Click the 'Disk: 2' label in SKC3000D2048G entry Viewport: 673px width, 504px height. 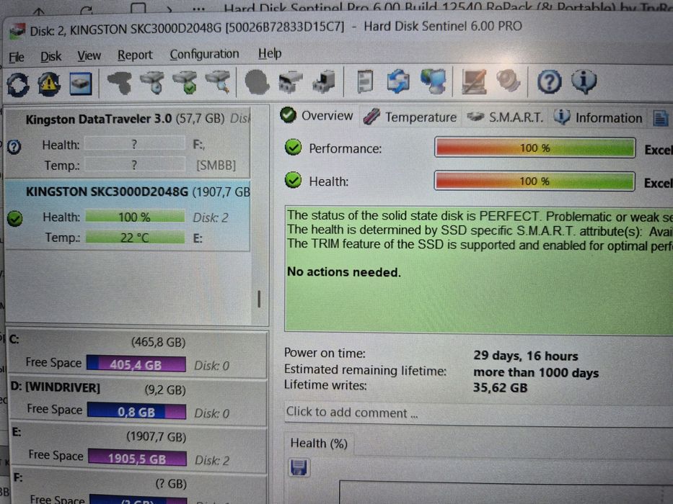point(211,217)
